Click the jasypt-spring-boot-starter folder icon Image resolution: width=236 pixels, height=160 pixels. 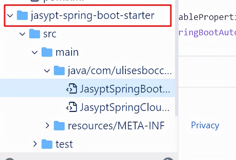(x=22, y=16)
